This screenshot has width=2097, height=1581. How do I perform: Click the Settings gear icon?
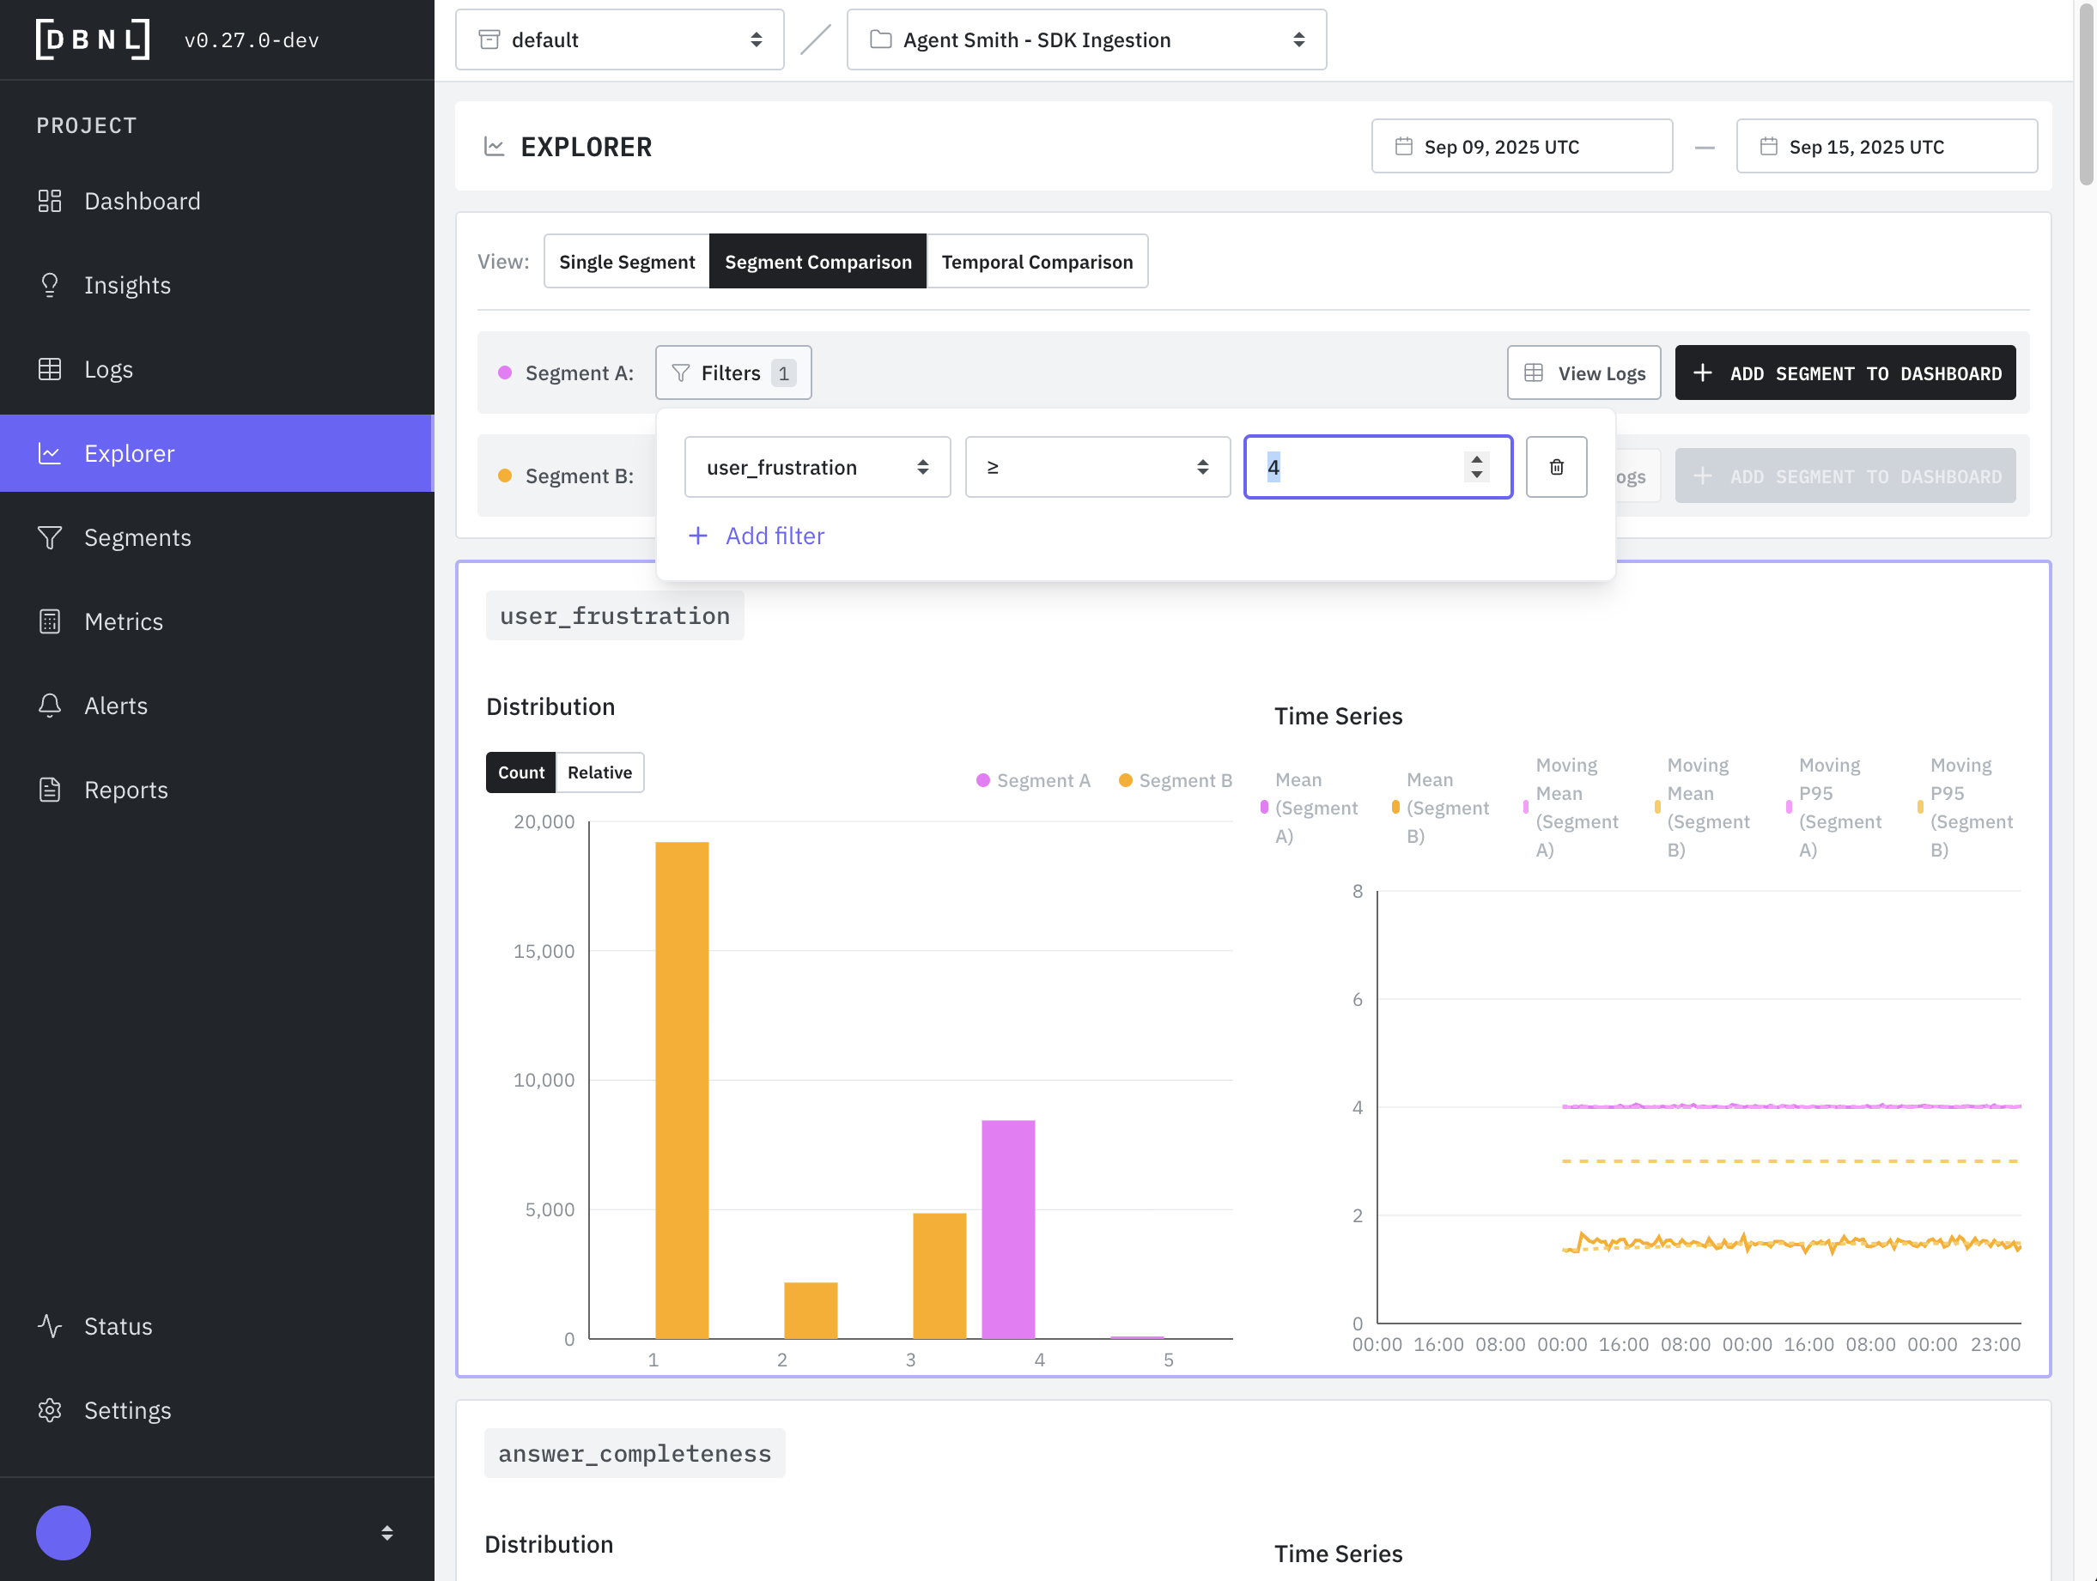[49, 1410]
